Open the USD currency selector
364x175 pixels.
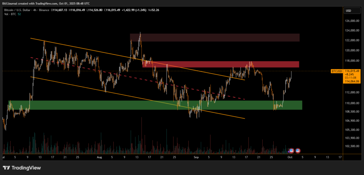click(348, 11)
